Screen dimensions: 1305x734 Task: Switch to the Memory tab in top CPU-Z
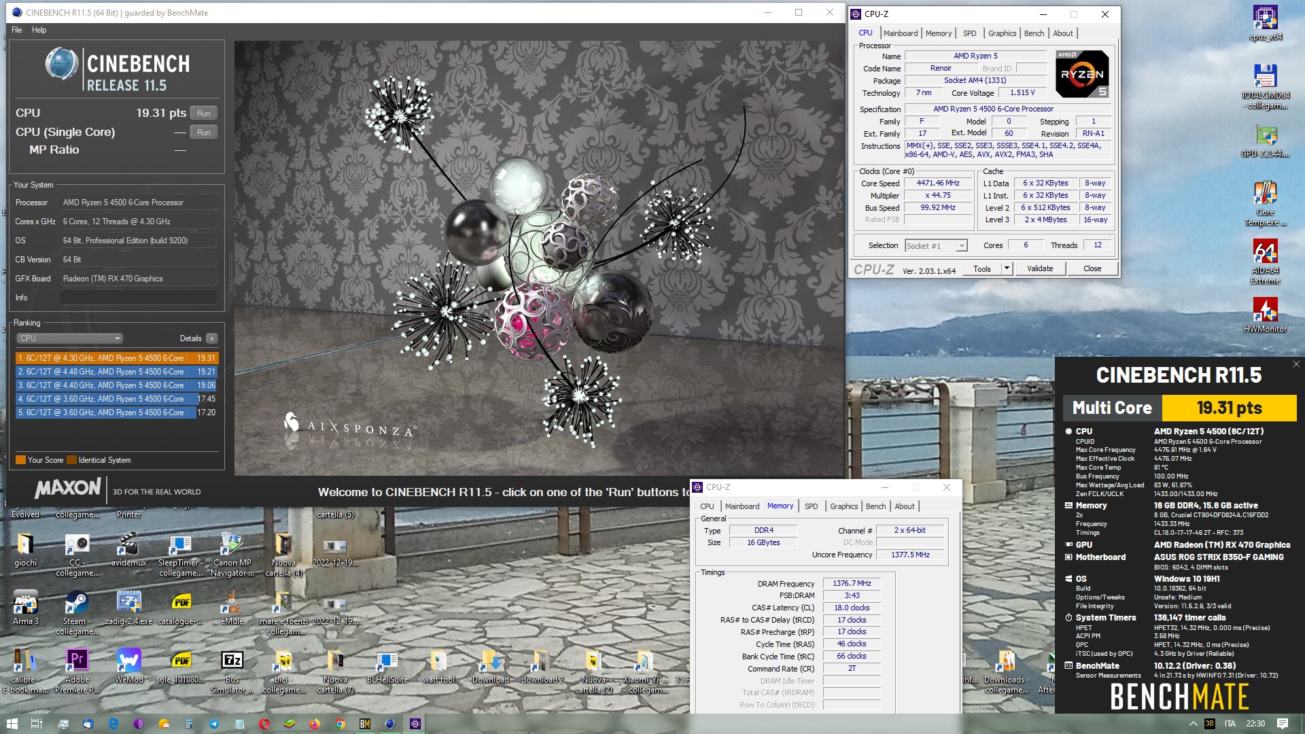click(x=939, y=33)
